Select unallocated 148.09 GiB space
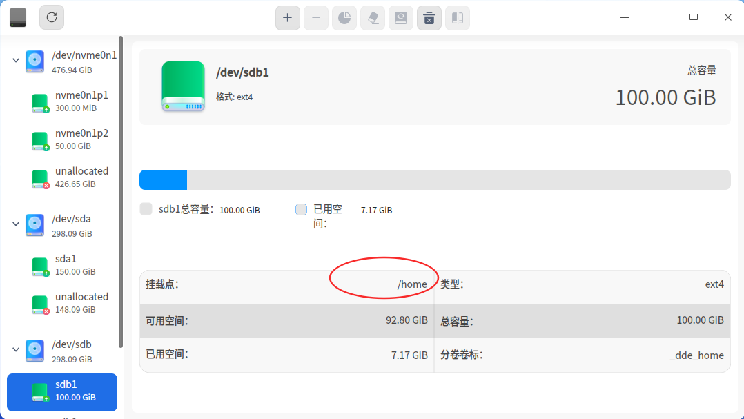The image size is (744, 419). 62,303
